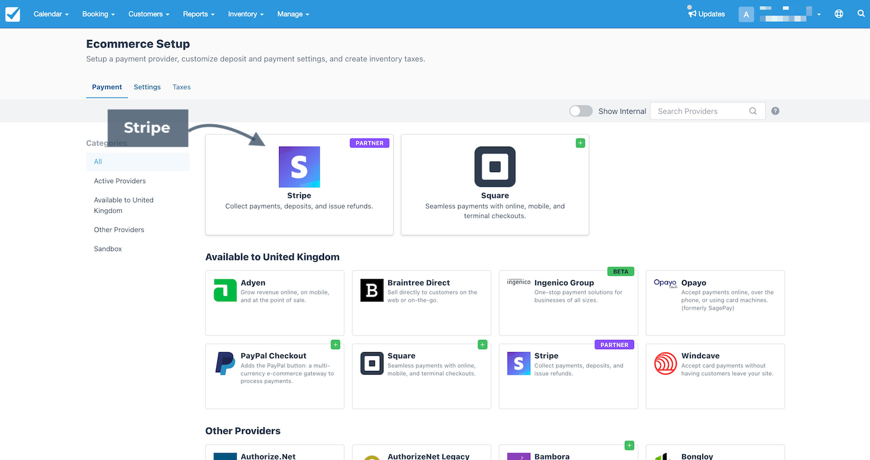870x460 pixels.
Task: Click the PARTNER badge on small Stripe card
Action: tap(615, 345)
